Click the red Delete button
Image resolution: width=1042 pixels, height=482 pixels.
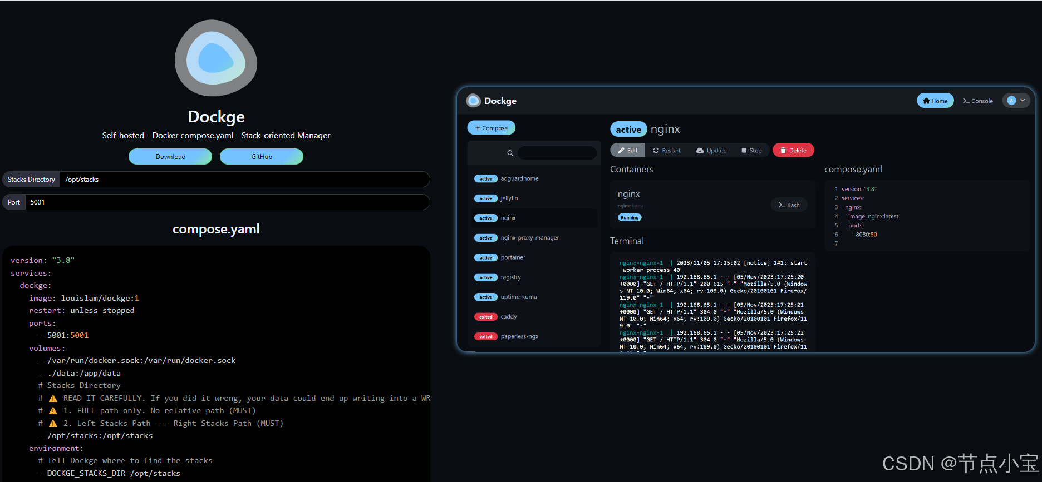point(793,150)
